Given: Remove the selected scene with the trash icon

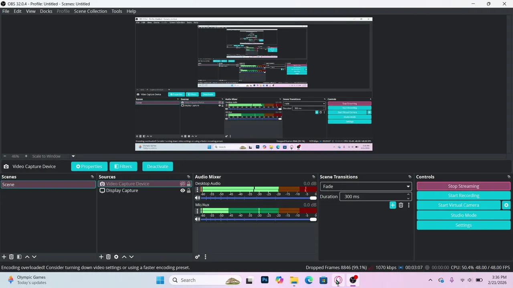Looking at the screenshot, I should [11, 257].
